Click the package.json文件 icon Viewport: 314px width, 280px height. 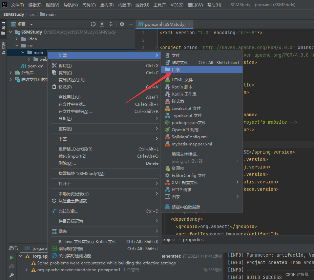(x=167, y=122)
